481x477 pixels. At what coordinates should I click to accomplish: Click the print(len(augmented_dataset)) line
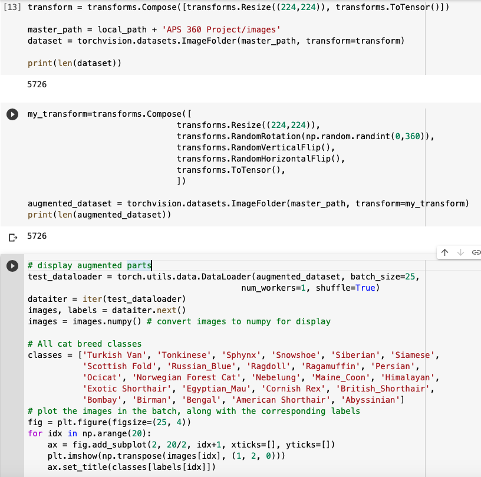100,215
